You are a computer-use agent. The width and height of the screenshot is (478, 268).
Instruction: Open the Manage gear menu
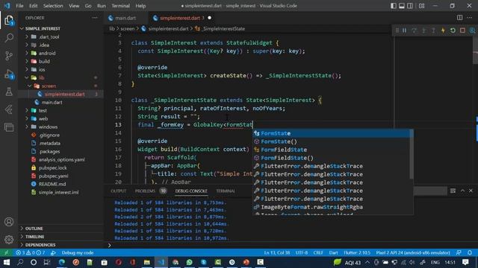(x=9, y=240)
